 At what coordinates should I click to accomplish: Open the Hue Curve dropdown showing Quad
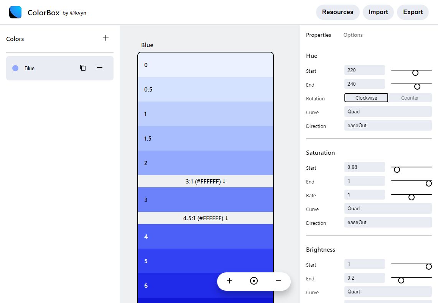388,111
